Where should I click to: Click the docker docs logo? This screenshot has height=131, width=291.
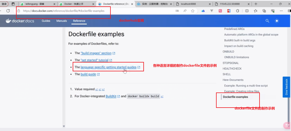pos(20,21)
